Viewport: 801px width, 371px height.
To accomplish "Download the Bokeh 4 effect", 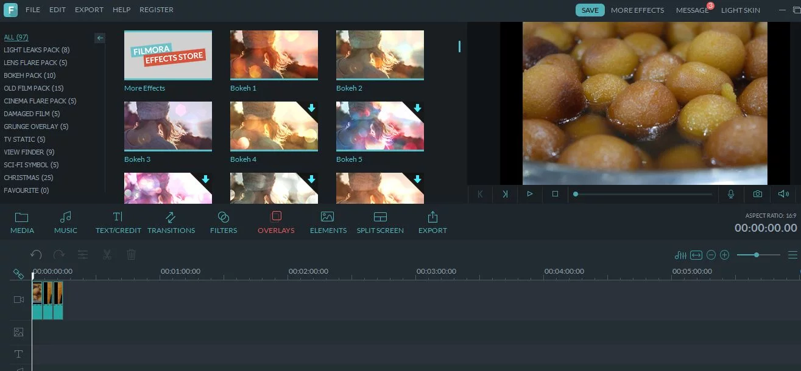I will (x=311, y=108).
